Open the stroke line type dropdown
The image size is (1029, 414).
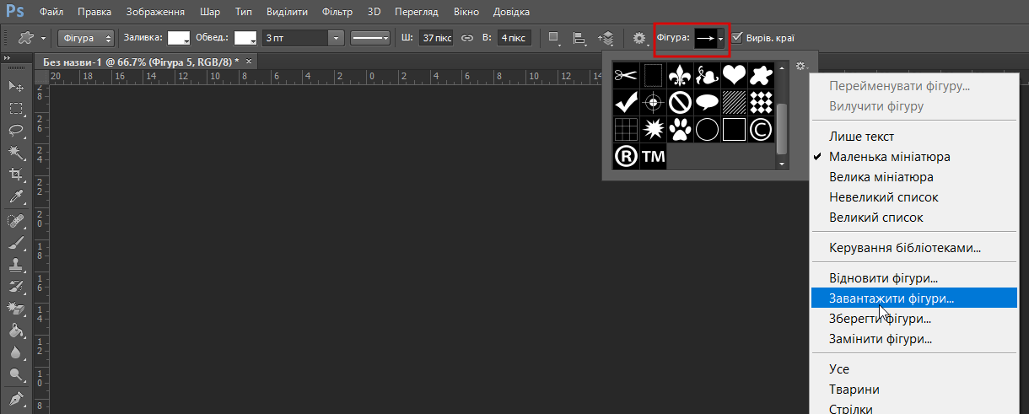(370, 38)
